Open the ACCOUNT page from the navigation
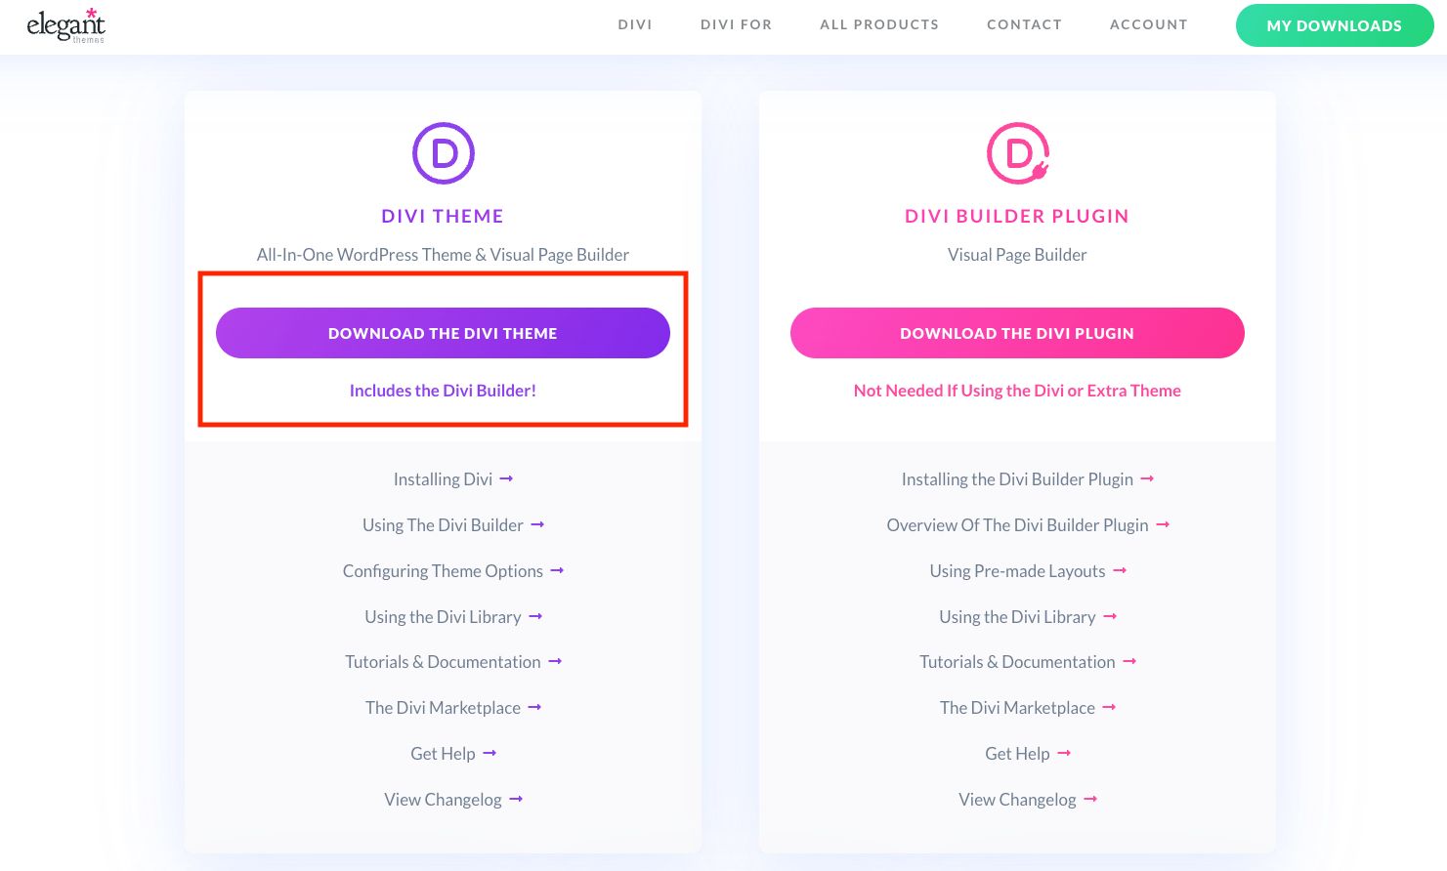Image resolution: width=1447 pixels, height=871 pixels. pyautogui.click(x=1148, y=24)
